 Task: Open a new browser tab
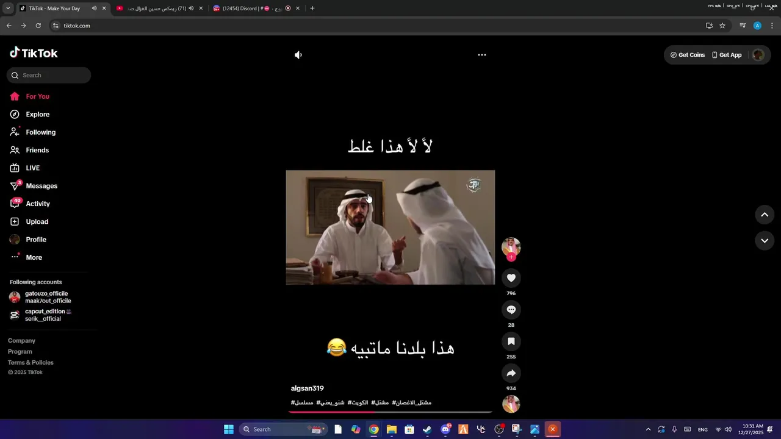[x=312, y=9]
